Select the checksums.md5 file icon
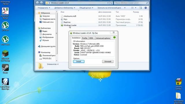 pyautogui.click(x=62, y=16)
